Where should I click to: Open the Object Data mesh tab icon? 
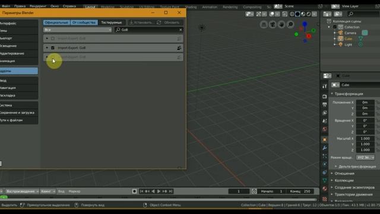325,181
